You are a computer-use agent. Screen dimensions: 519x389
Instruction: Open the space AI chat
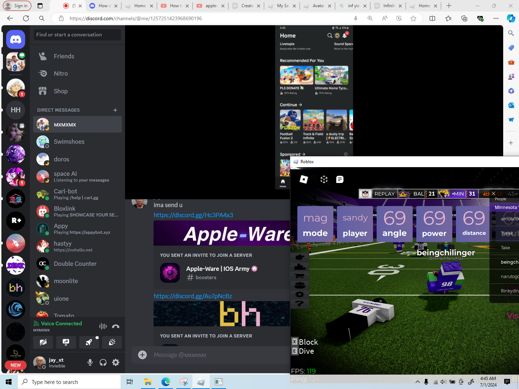pos(77,176)
